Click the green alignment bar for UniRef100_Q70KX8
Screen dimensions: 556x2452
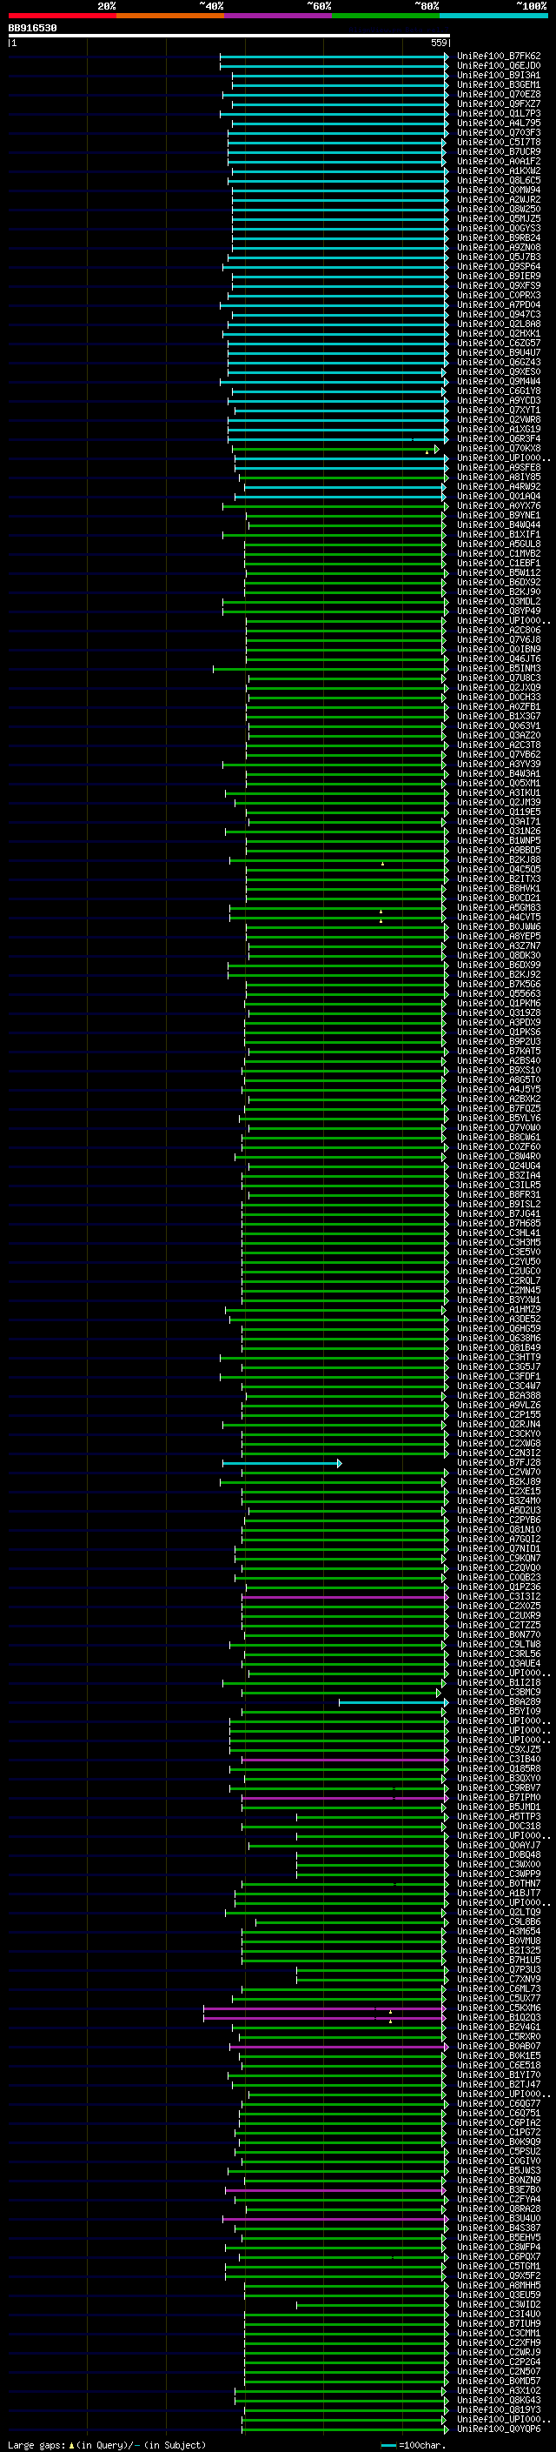(336, 450)
